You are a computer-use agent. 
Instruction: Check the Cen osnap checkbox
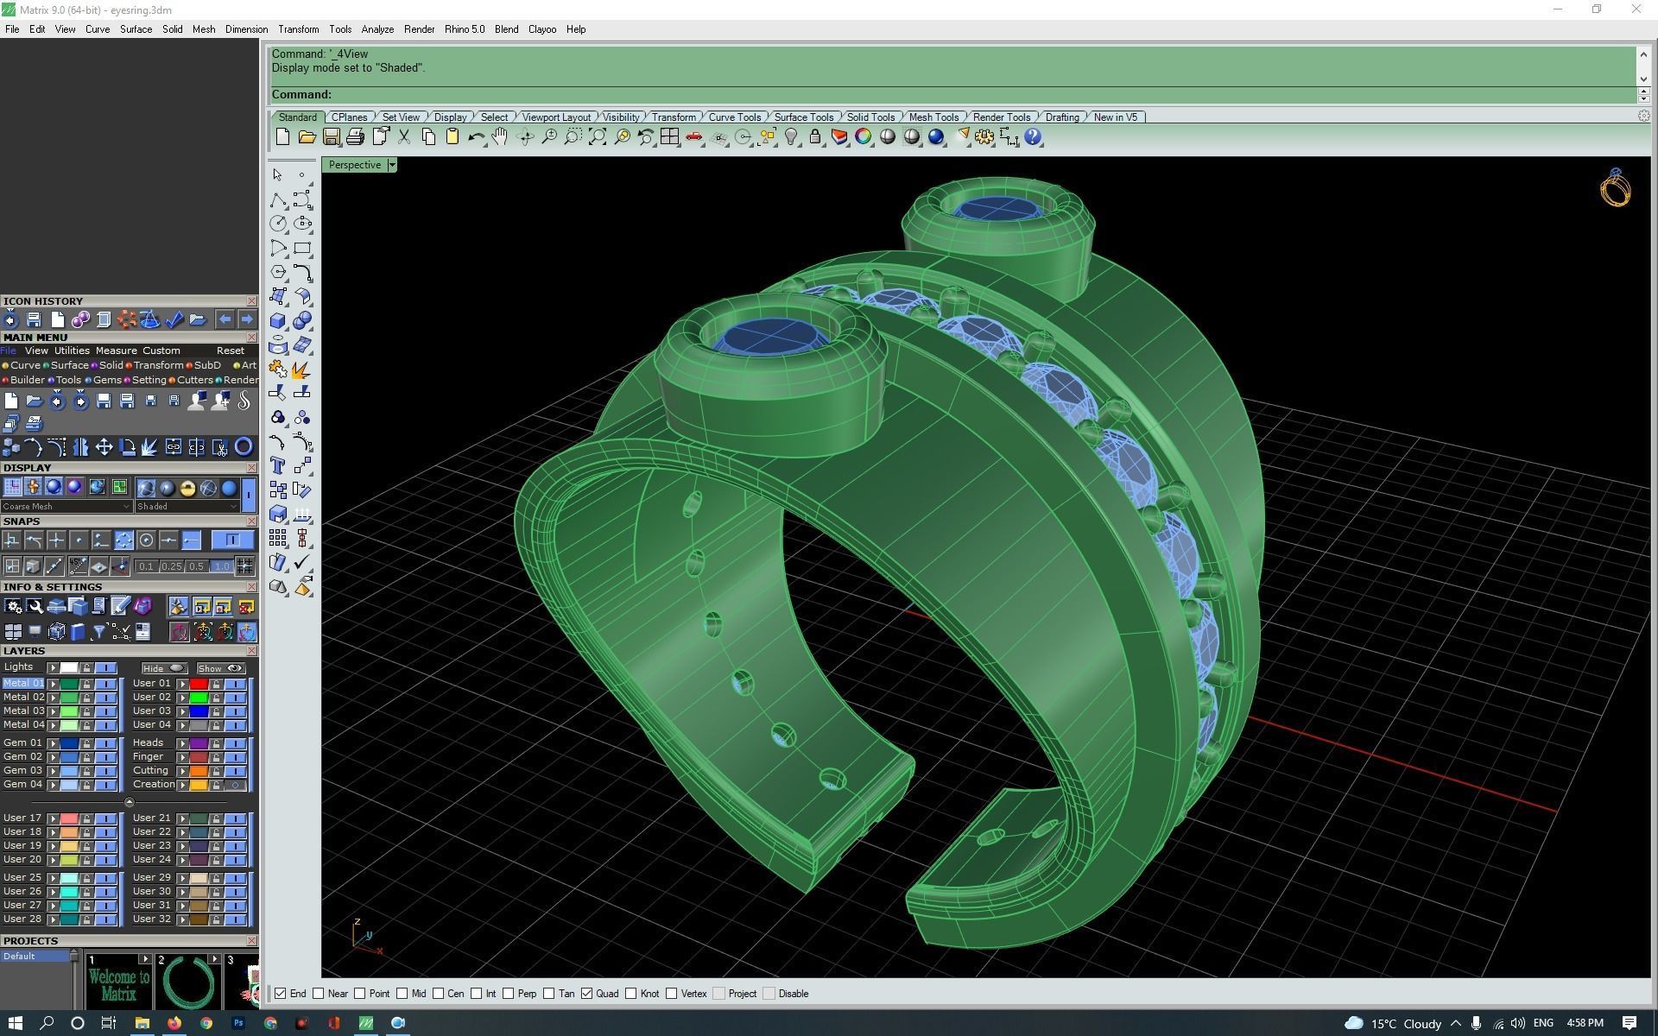(x=439, y=994)
